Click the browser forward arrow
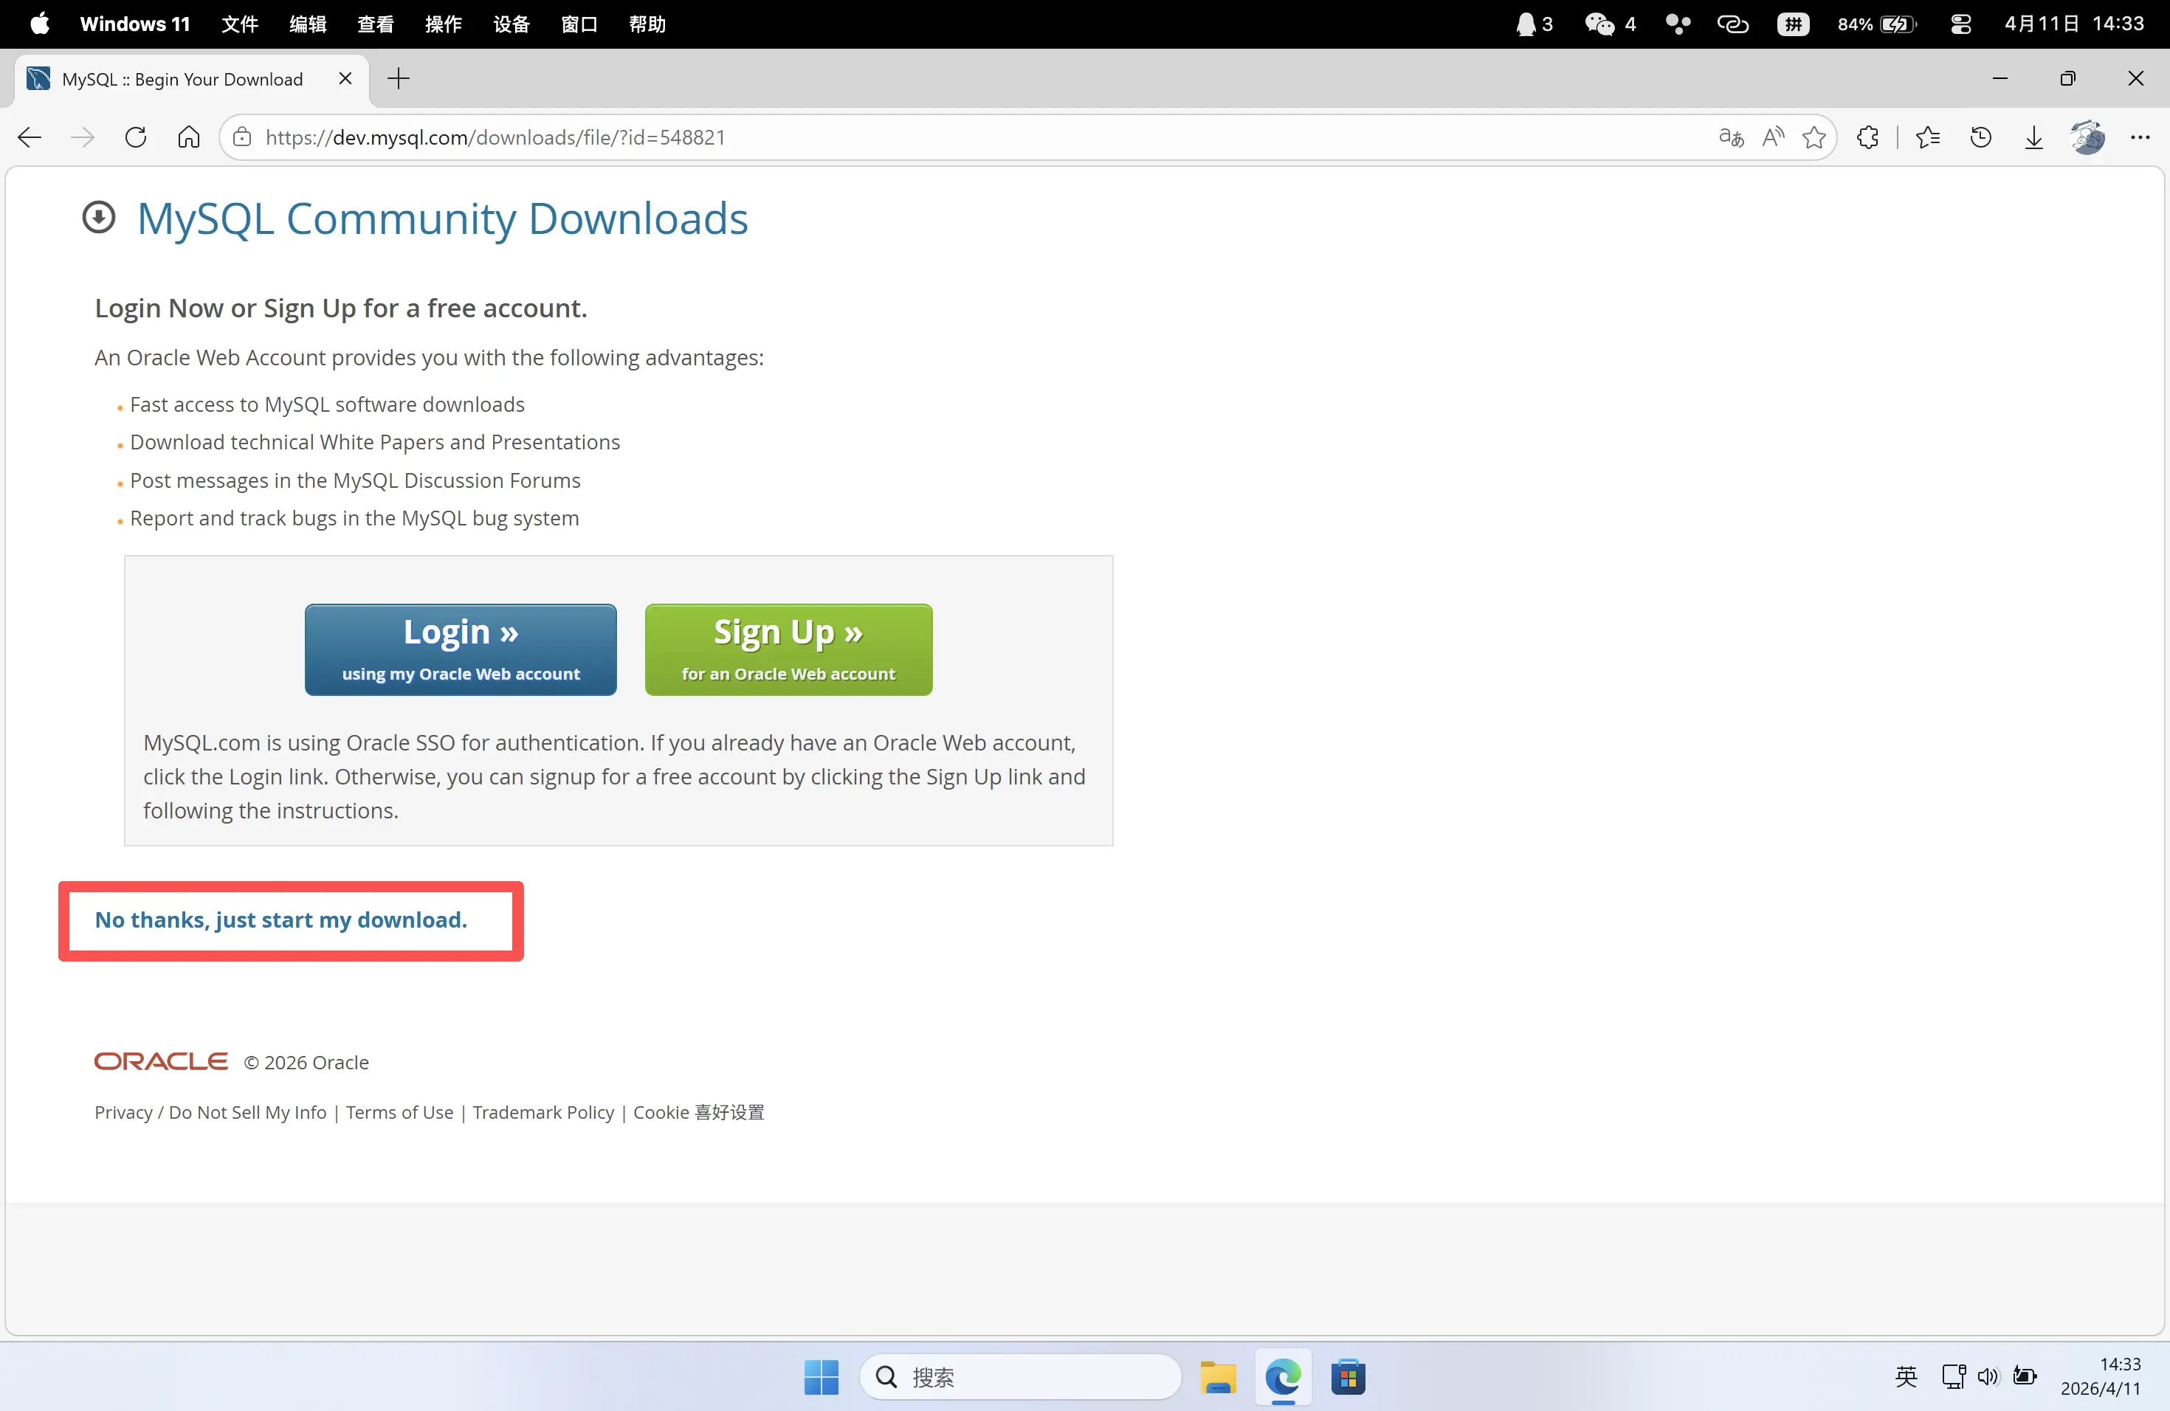 point(83,138)
